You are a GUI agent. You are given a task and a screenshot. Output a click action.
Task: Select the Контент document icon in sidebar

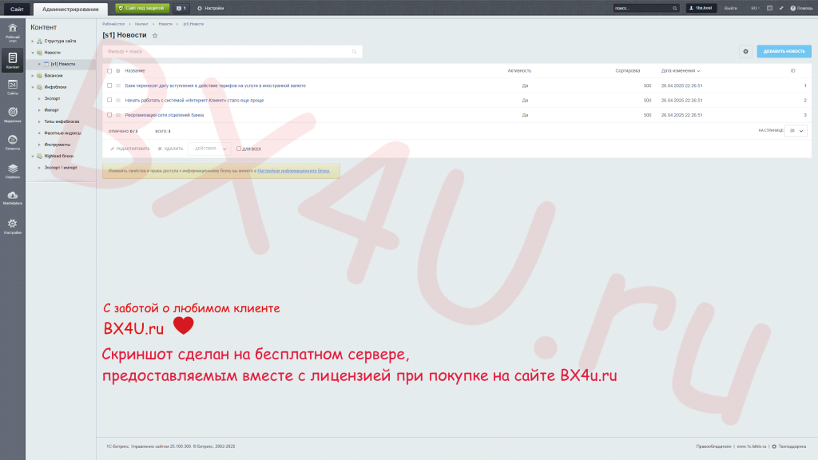(13, 57)
